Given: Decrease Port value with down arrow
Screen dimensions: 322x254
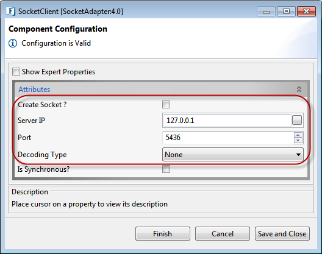Looking at the screenshot, I should pyautogui.click(x=298, y=140).
